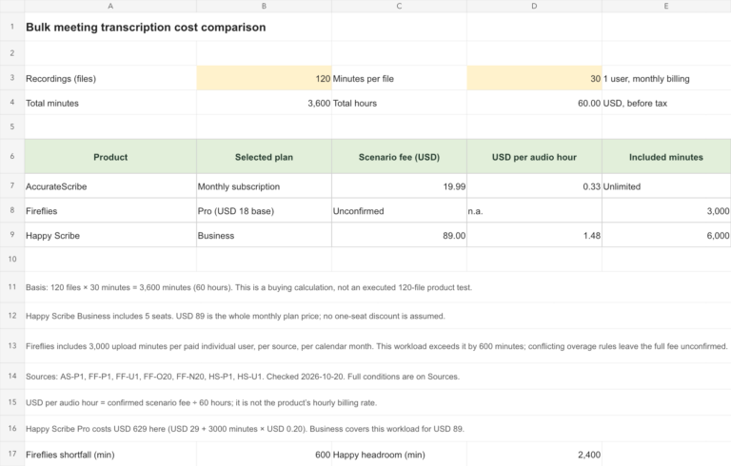Image resolution: width=731 pixels, height=466 pixels.
Task: Select the 'n.a.' cell
Action: (534, 210)
